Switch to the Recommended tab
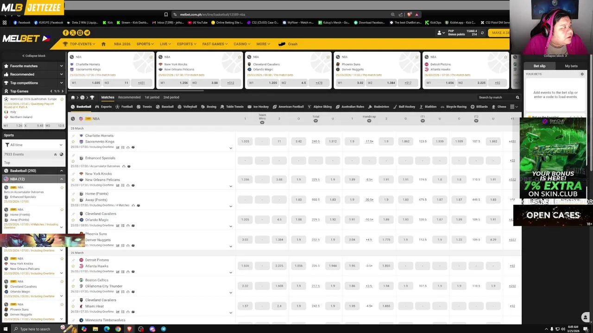The height and width of the screenshot is (333, 593). pyautogui.click(x=129, y=98)
